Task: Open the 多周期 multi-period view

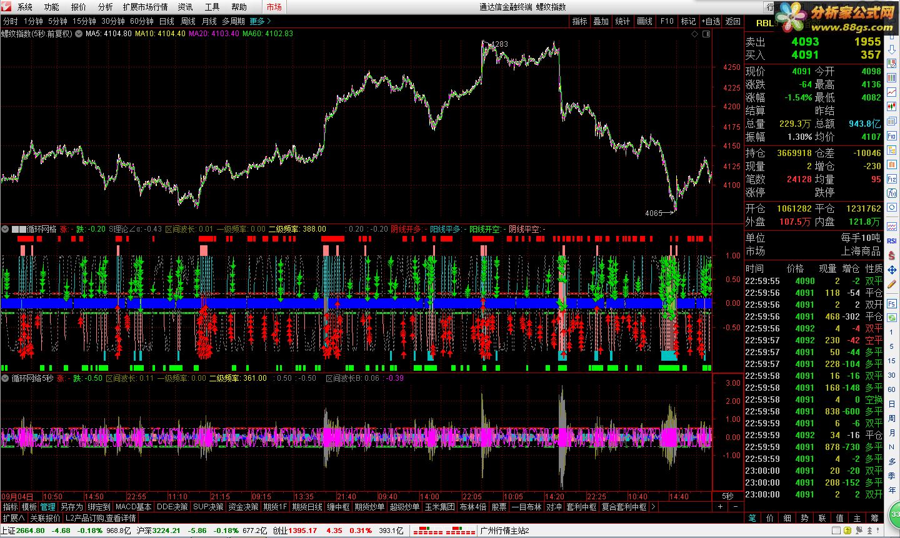Action: pos(233,21)
